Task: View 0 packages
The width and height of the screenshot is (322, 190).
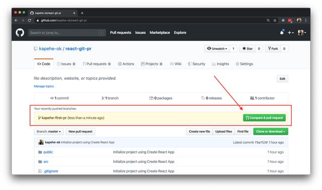Action: coord(161,98)
